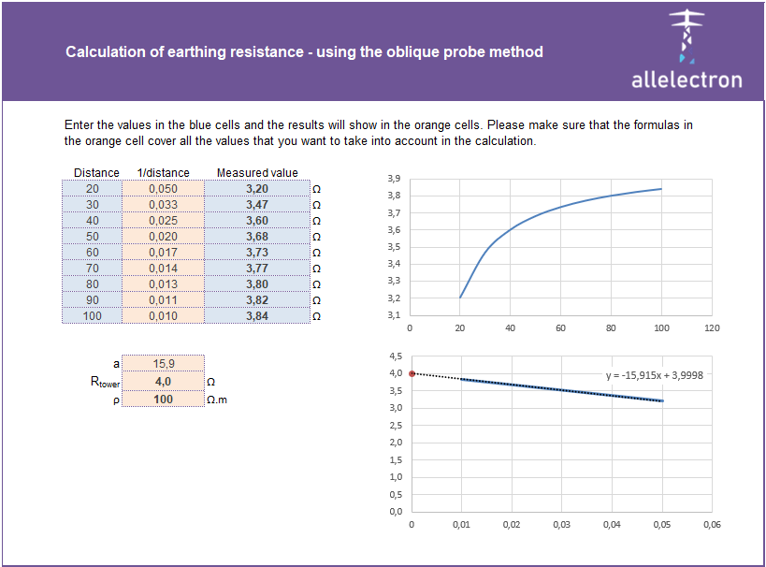
Task: Select the measured value cell 3,68
Action: tap(256, 237)
